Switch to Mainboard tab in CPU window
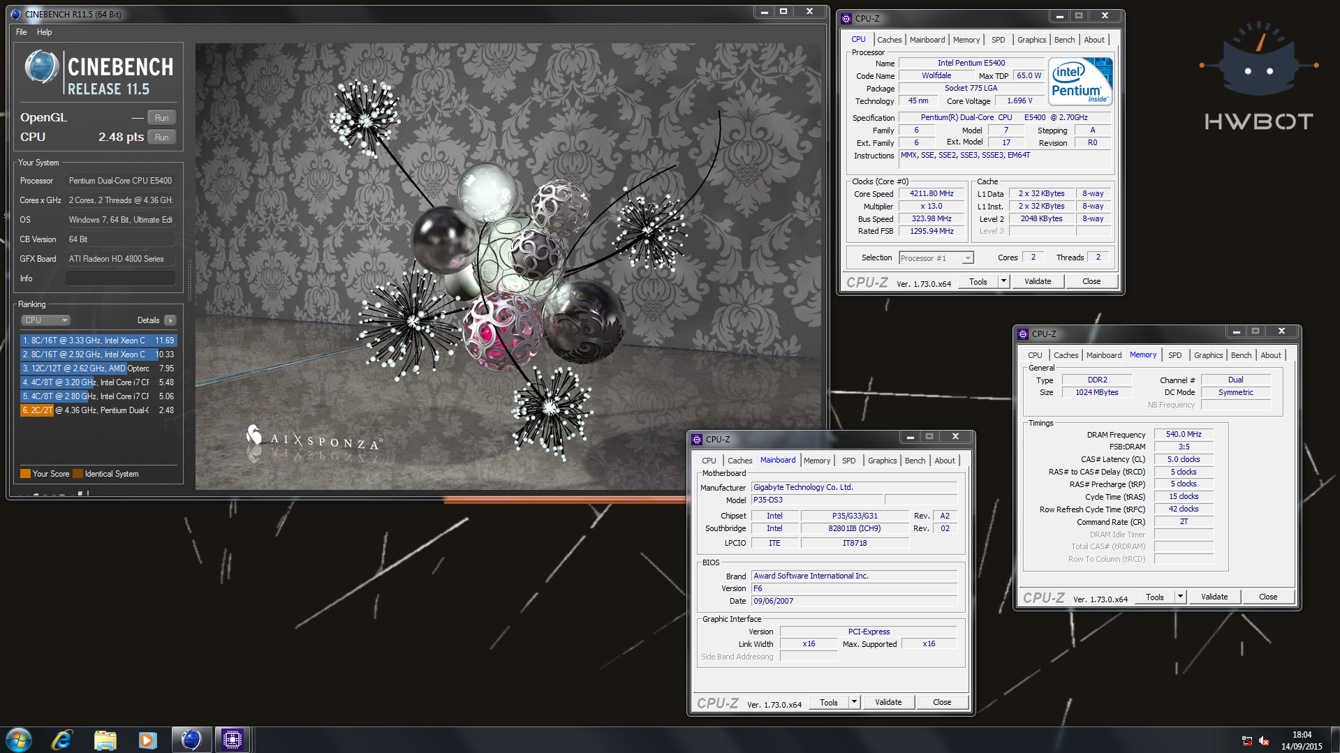The width and height of the screenshot is (1340, 753). (x=927, y=40)
